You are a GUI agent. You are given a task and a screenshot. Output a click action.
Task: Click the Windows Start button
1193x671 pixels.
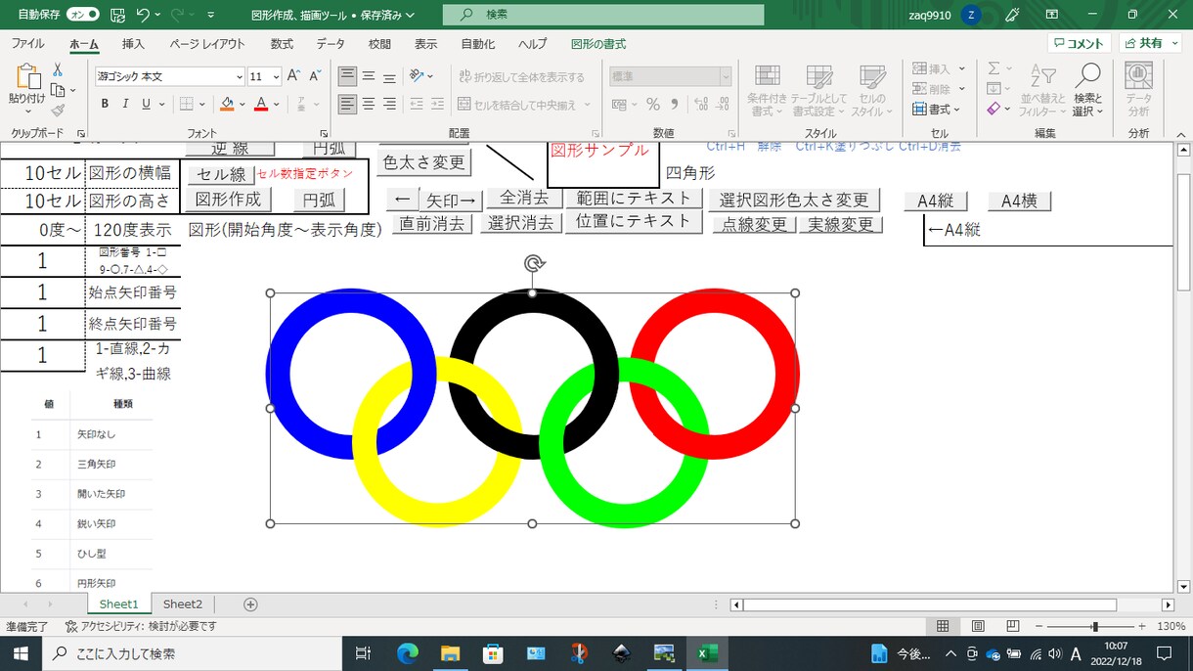coord(20,653)
